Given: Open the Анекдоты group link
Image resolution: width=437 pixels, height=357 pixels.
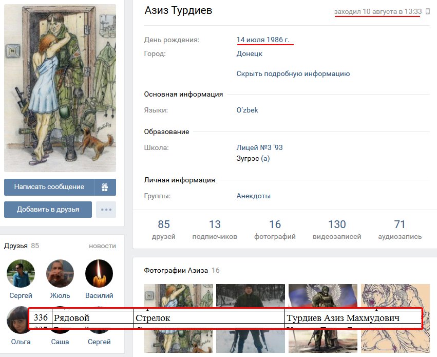Looking at the screenshot, I should click(x=253, y=196).
